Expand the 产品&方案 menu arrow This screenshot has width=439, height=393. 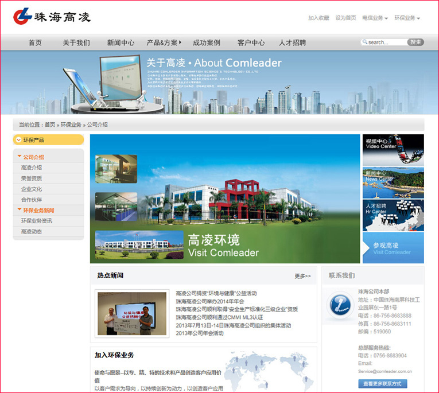pyautogui.click(x=180, y=42)
